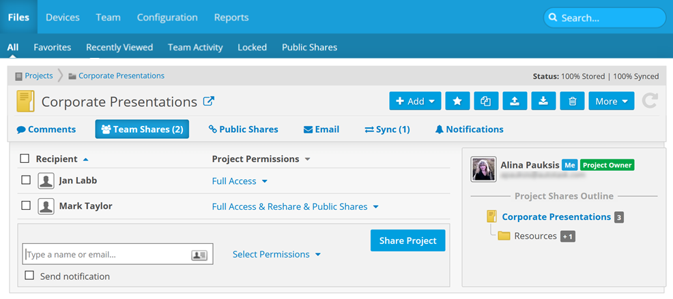Open project in new window icon

(x=209, y=101)
